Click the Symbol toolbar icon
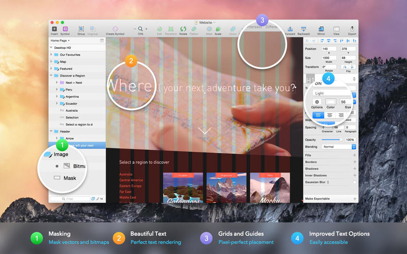The height and width of the screenshot is (254, 407). 65,29
